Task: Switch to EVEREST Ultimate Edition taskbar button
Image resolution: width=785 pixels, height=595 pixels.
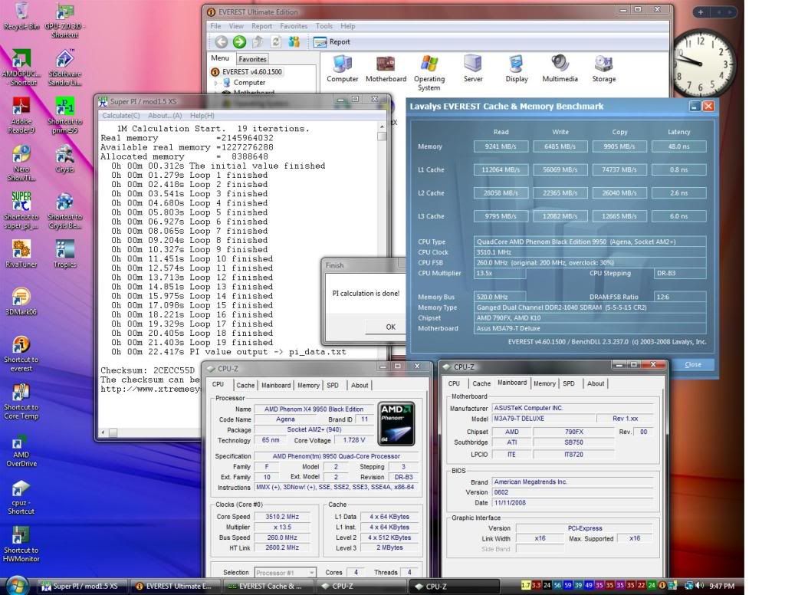Action: click(x=175, y=586)
